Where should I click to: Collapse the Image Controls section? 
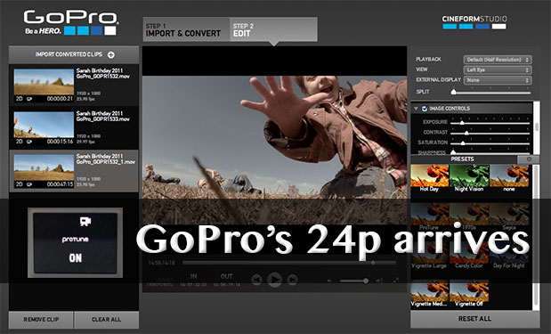[416, 109]
